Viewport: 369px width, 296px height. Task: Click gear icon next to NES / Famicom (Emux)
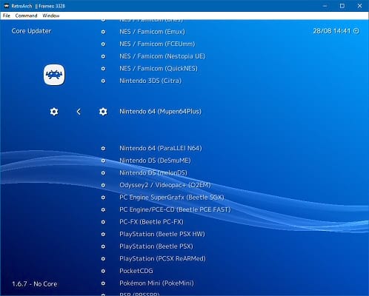pyautogui.click(x=103, y=32)
